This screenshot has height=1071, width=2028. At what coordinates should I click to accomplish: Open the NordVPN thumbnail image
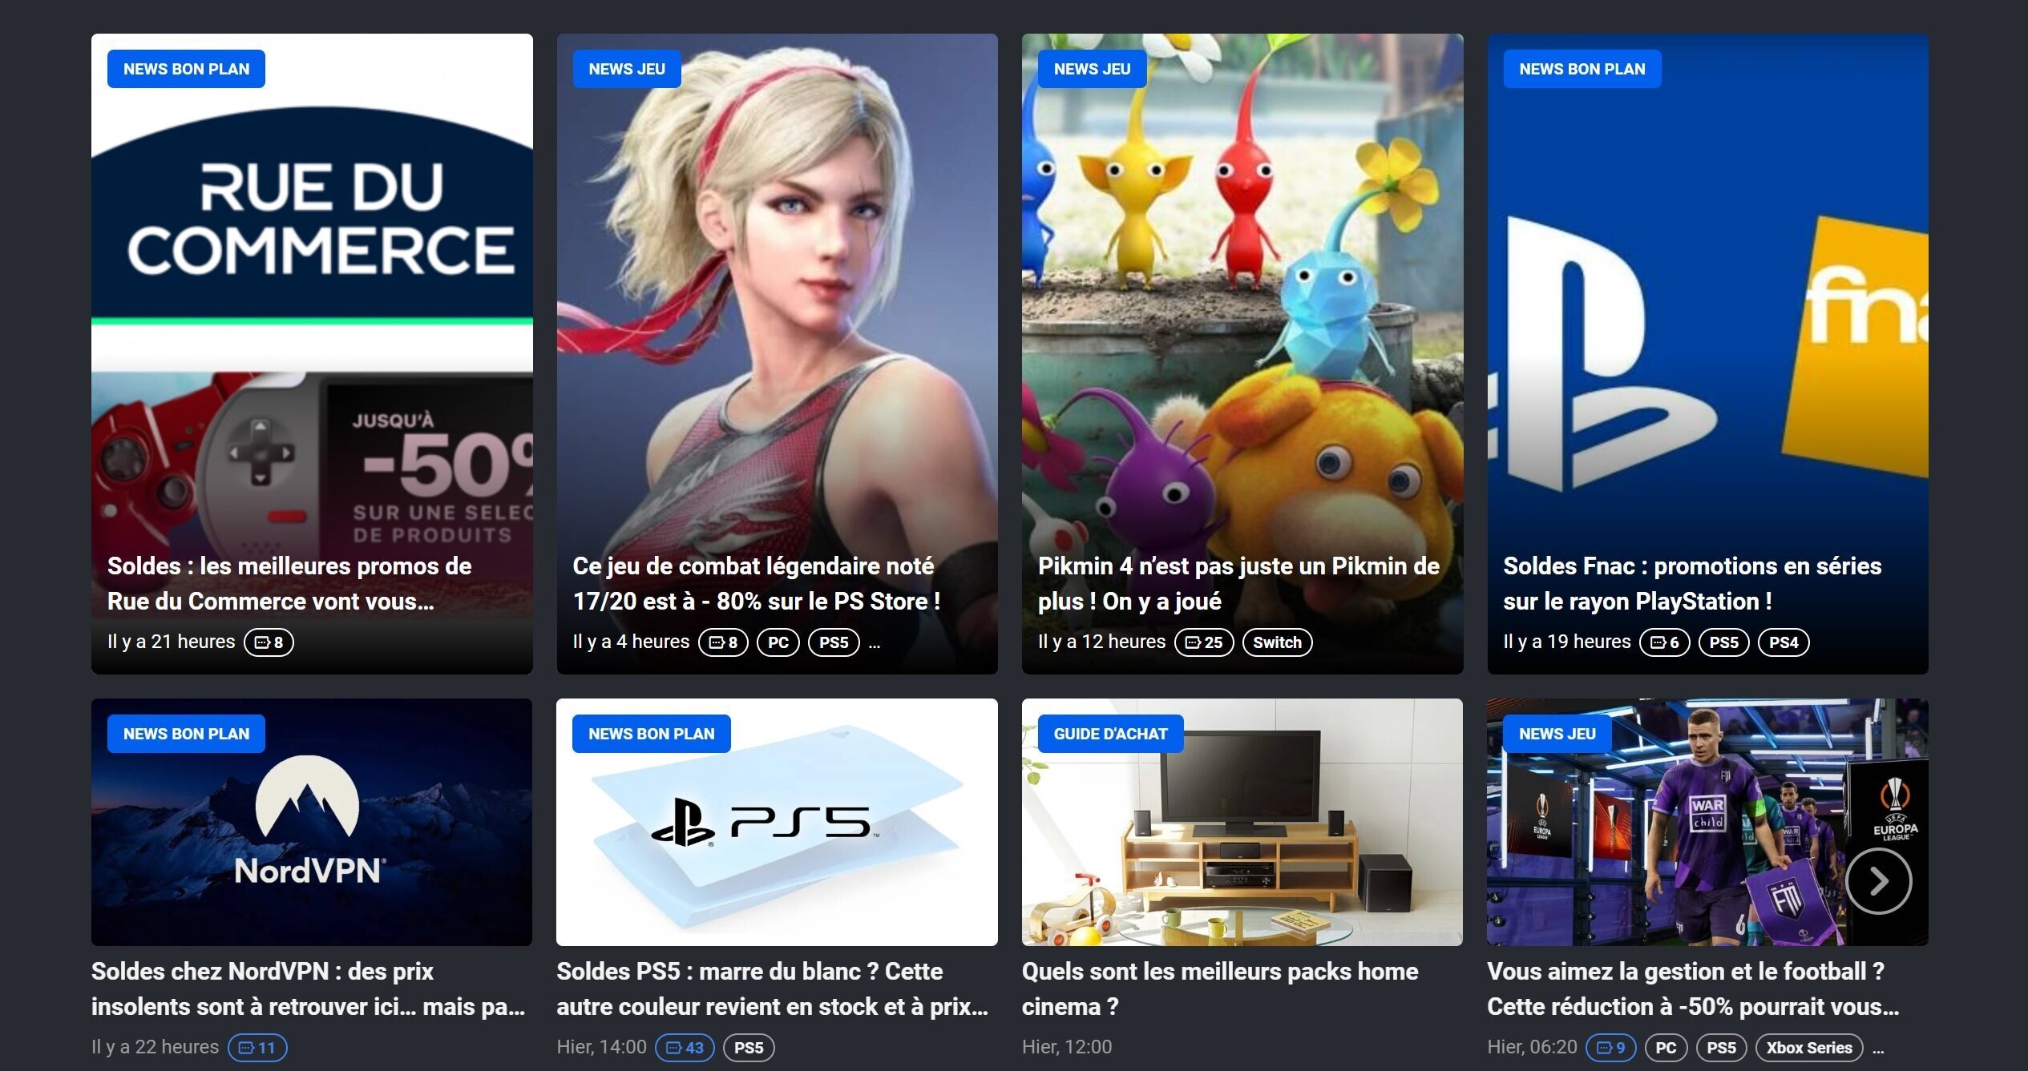[x=312, y=822]
